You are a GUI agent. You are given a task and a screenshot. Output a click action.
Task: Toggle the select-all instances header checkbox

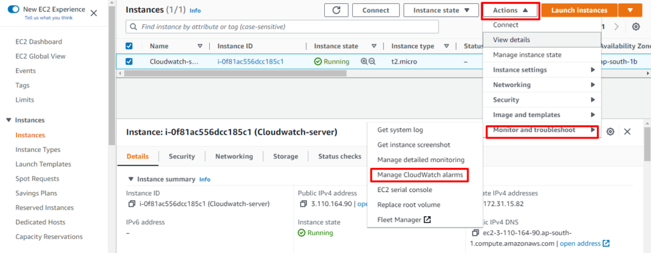click(x=129, y=46)
